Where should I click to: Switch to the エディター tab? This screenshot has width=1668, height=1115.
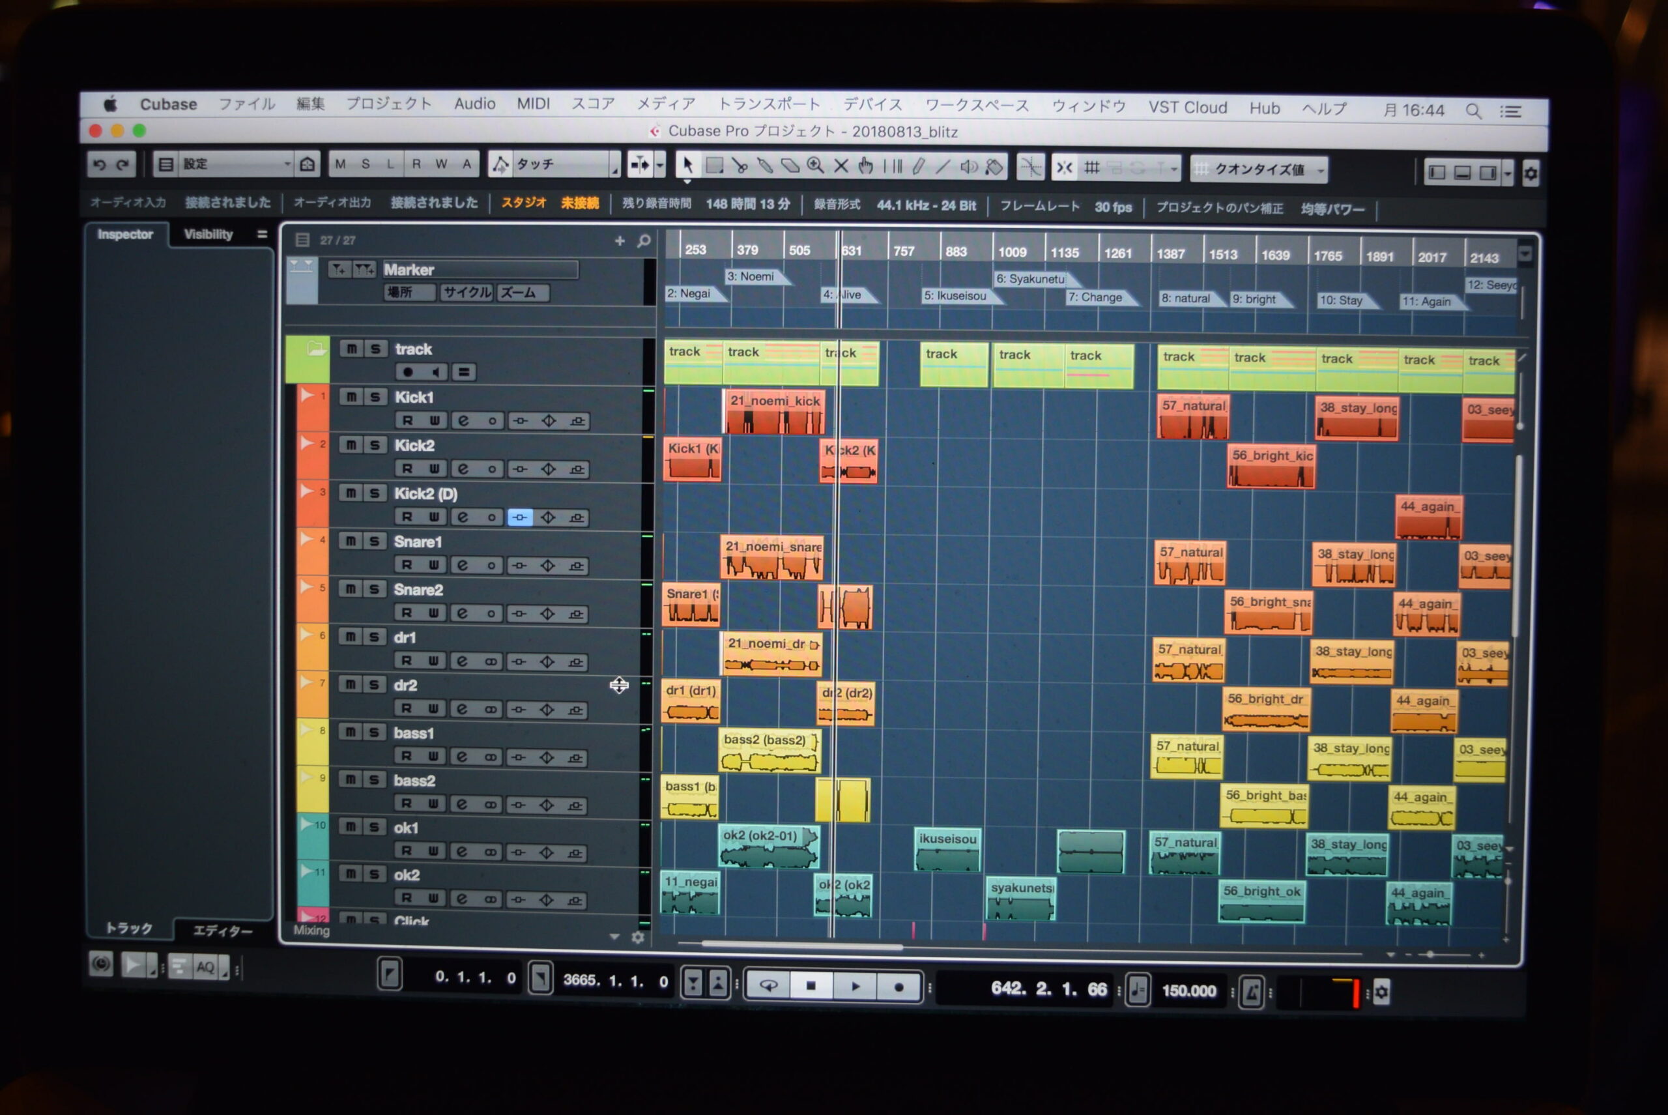[x=223, y=931]
